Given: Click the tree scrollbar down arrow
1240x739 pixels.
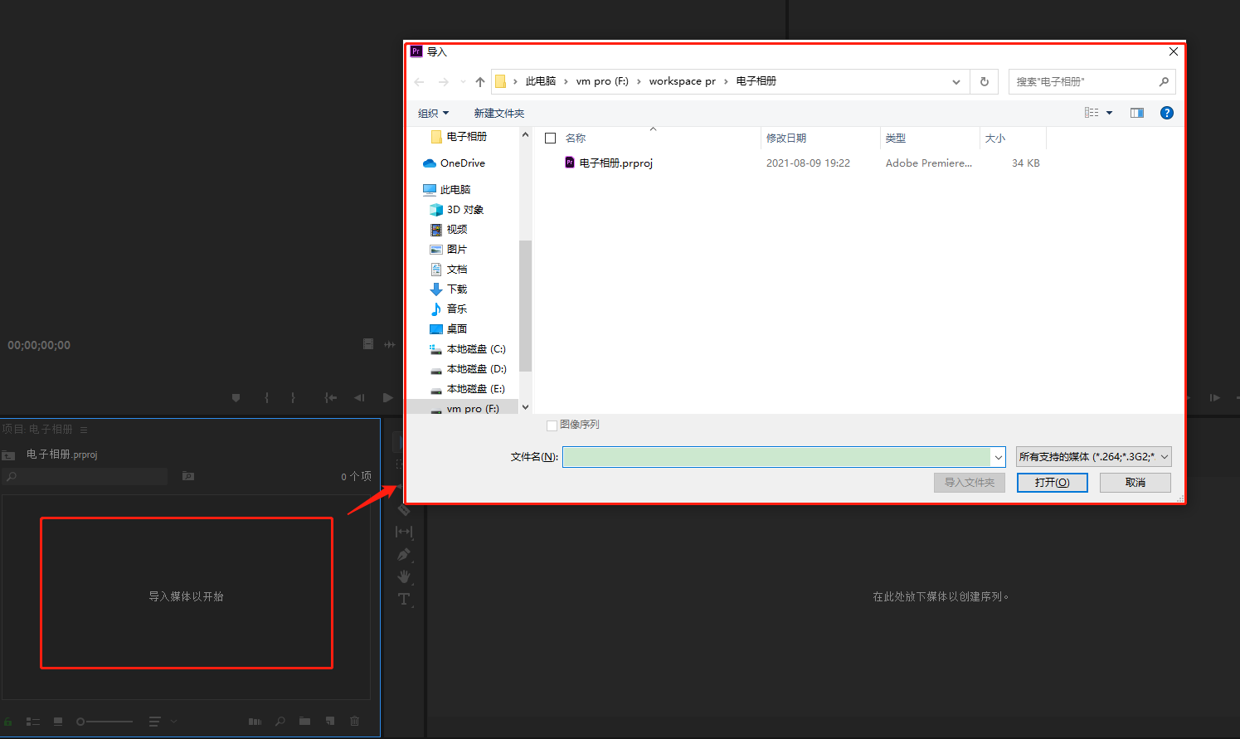Looking at the screenshot, I should coord(525,407).
